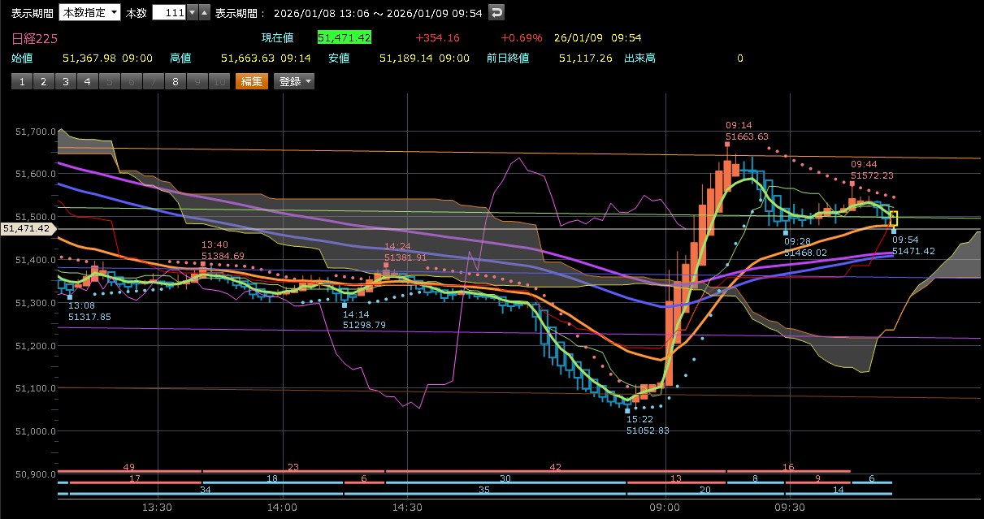This screenshot has height=519, width=984.
Task: Click the 09:14 high marker at 51663.63
Action: pyautogui.click(x=727, y=144)
